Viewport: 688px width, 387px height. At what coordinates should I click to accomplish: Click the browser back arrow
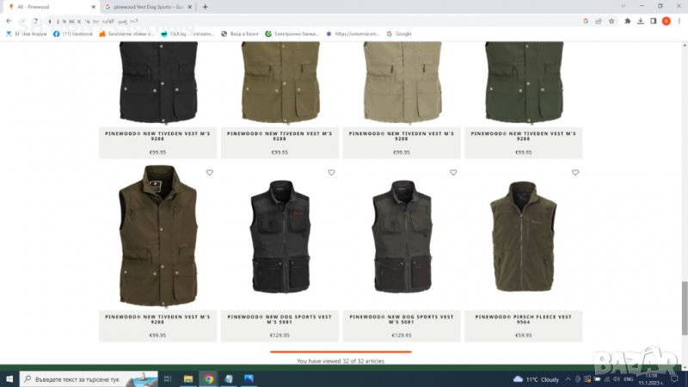pos(9,21)
